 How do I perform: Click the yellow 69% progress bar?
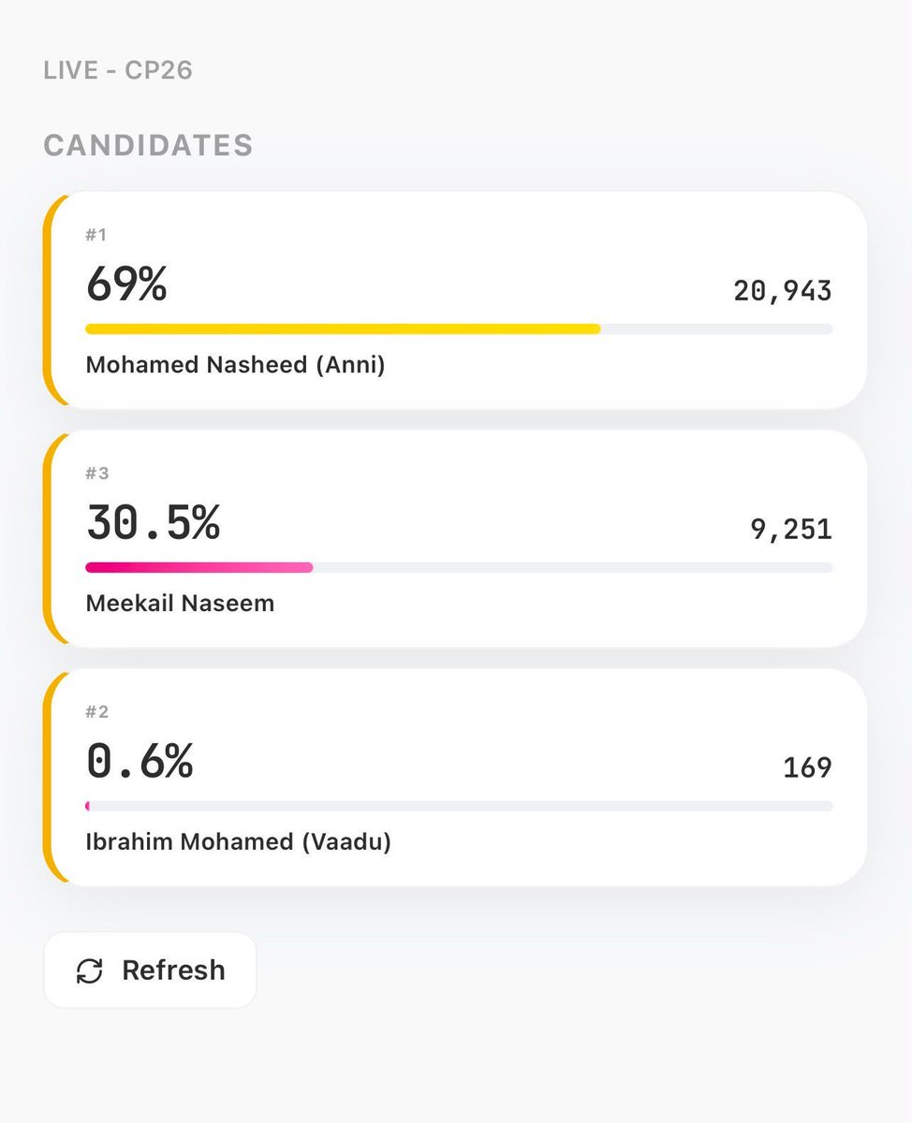click(459, 328)
